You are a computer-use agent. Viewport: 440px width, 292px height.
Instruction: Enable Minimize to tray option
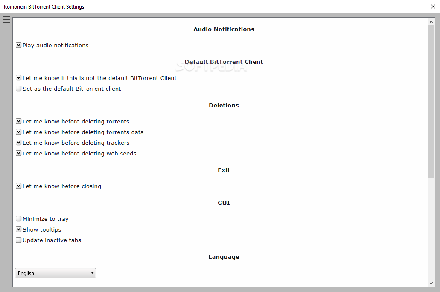(18, 219)
